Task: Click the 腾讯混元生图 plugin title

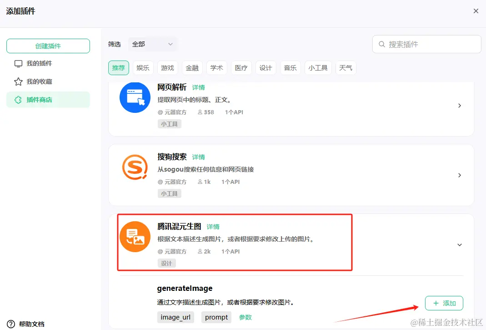Action: point(179,226)
